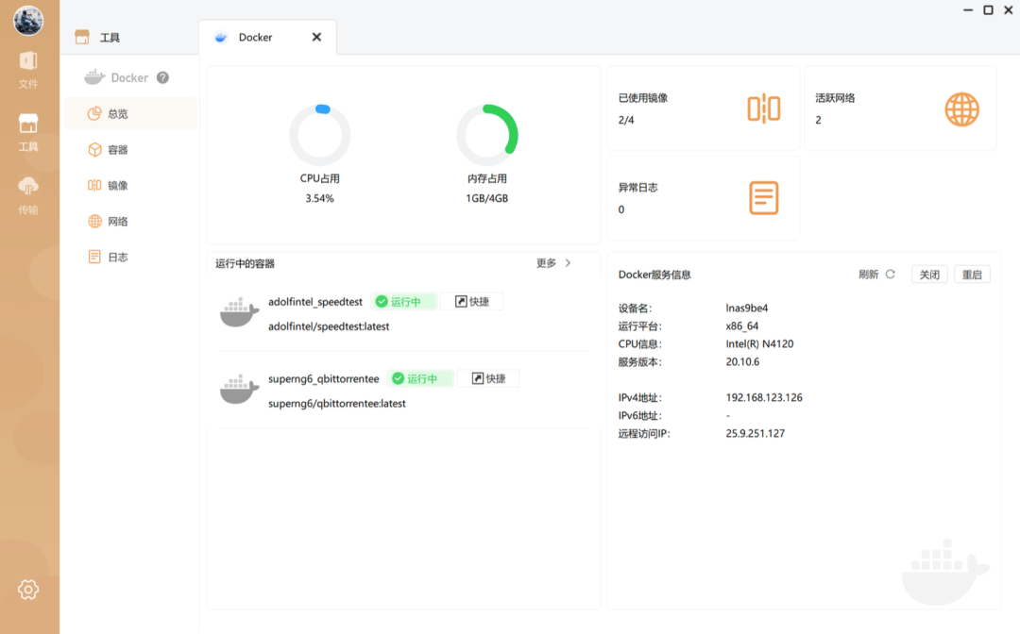Open the 快捷 shortcut for superng6_qbittorrentee

[x=488, y=377]
